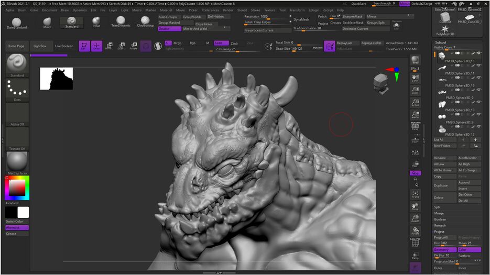The height and width of the screenshot is (275, 490).
Task: Open the Tool menu
Action: click(282, 10)
